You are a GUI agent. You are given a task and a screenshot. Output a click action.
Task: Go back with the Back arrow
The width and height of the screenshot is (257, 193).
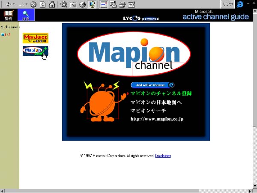coord(9,4)
